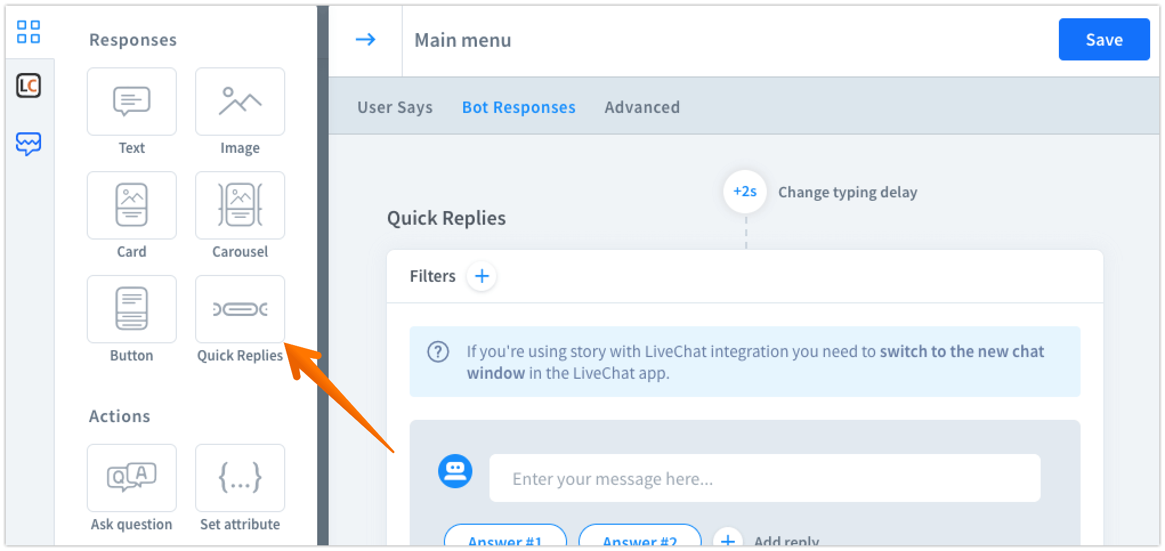Add the Set attribute action
The width and height of the screenshot is (1165, 551).
click(240, 478)
